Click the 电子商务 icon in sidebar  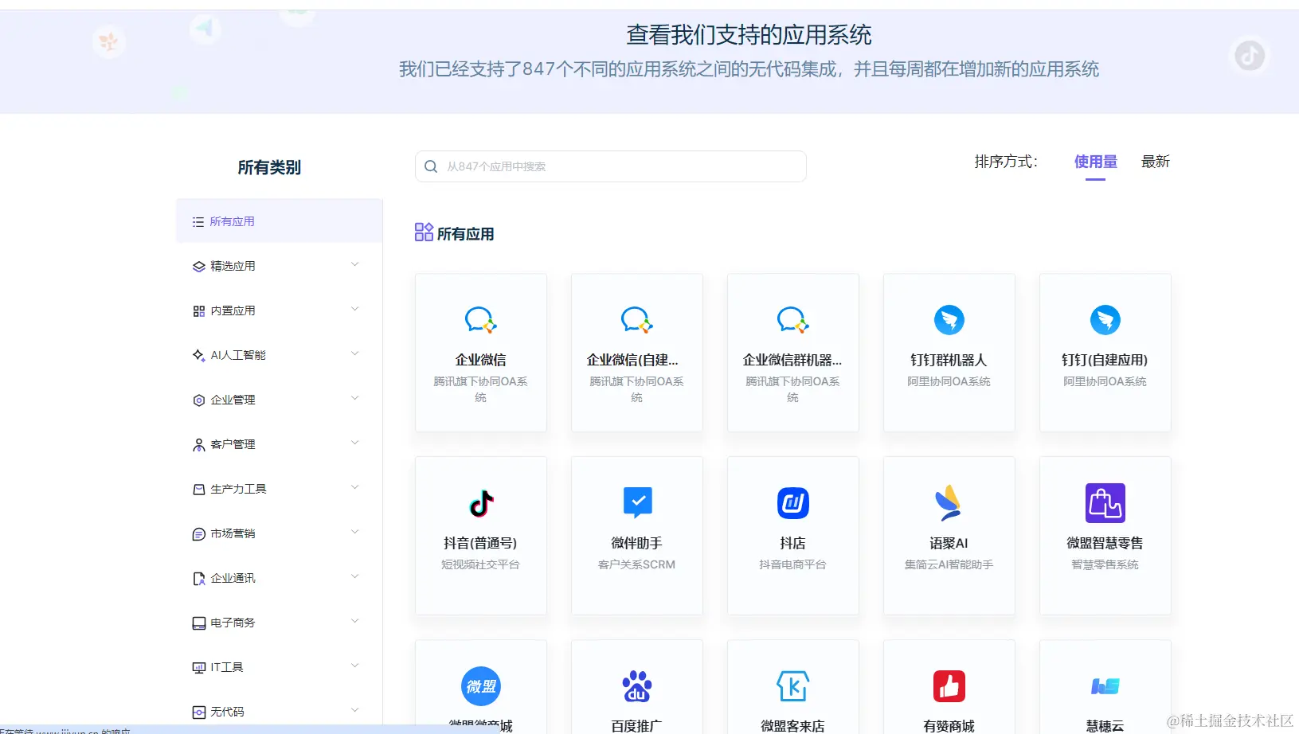coord(199,623)
